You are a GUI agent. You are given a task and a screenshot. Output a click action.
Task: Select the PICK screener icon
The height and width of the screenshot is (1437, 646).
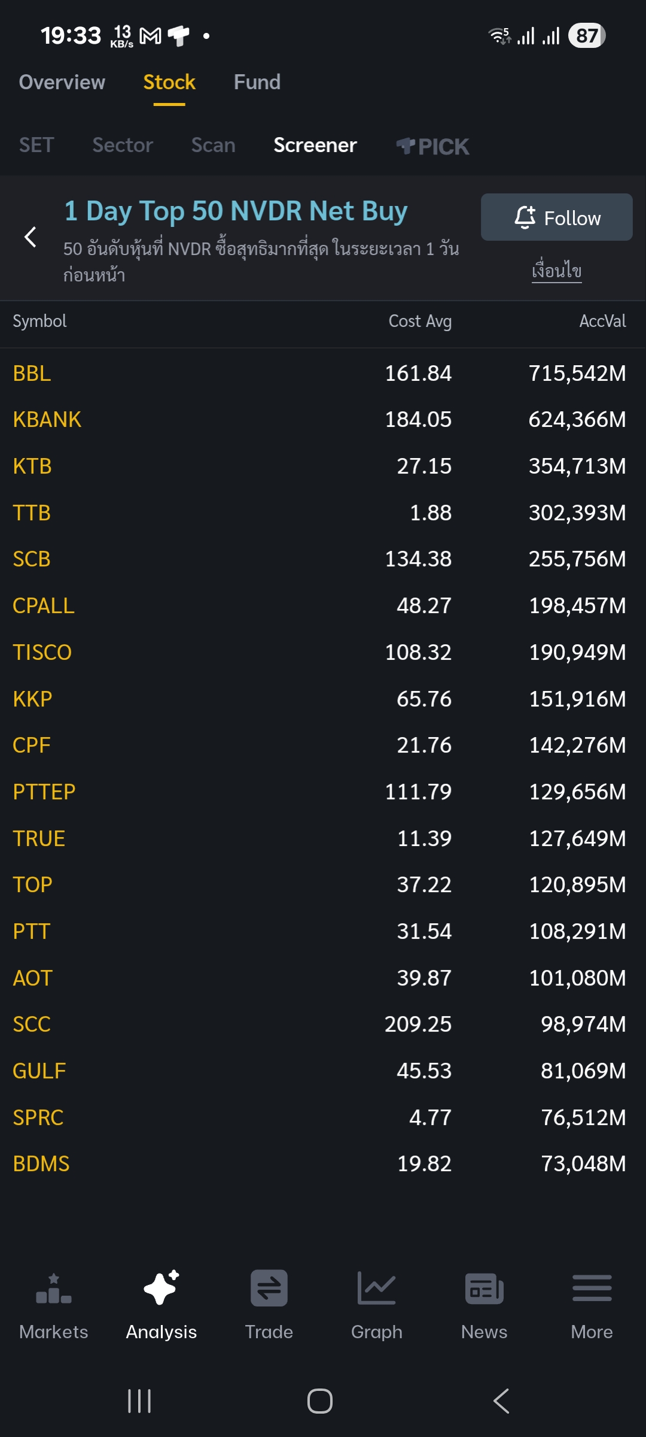tap(432, 145)
